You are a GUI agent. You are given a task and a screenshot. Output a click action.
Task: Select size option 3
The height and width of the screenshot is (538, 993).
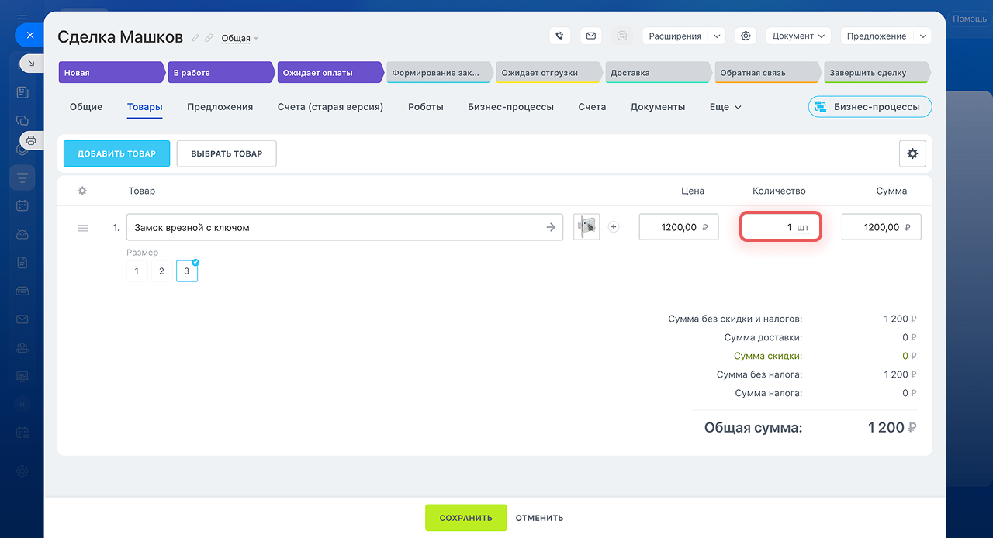pyautogui.click(x=186, y=271)
